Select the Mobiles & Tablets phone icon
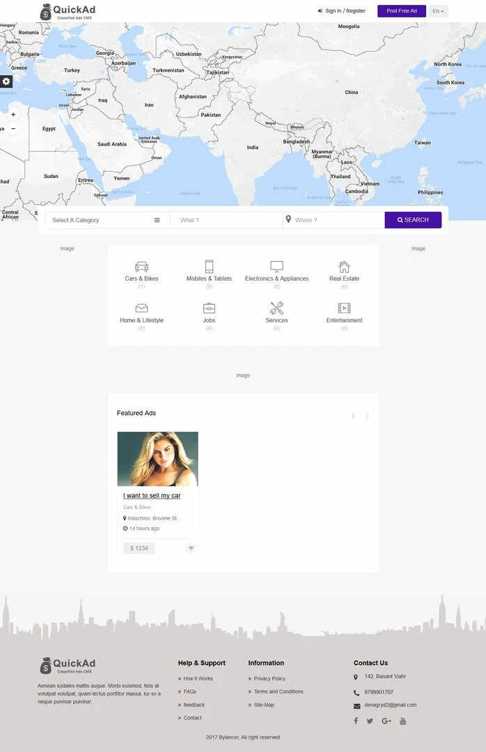Screen dimensions: 486x752 pos(209,266)
